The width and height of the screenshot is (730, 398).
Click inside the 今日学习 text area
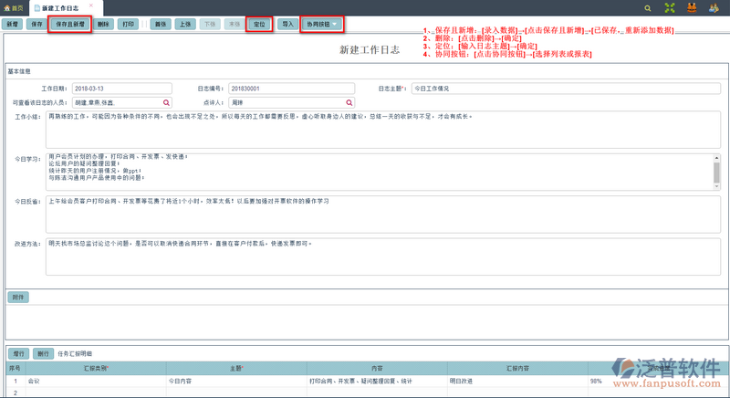[379, 172]
